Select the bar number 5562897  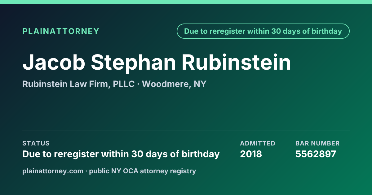pyautogui.click(x=316, y=154)
